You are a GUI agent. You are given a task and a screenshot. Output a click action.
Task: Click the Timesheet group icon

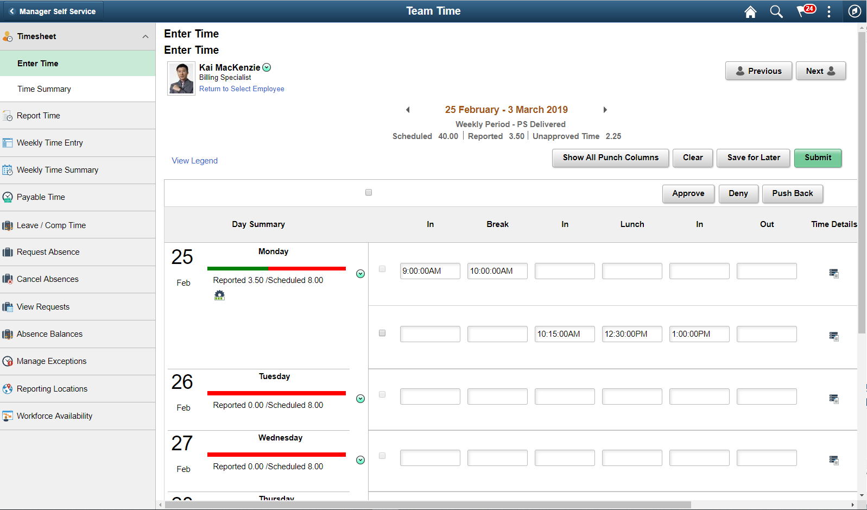(8, 36)
